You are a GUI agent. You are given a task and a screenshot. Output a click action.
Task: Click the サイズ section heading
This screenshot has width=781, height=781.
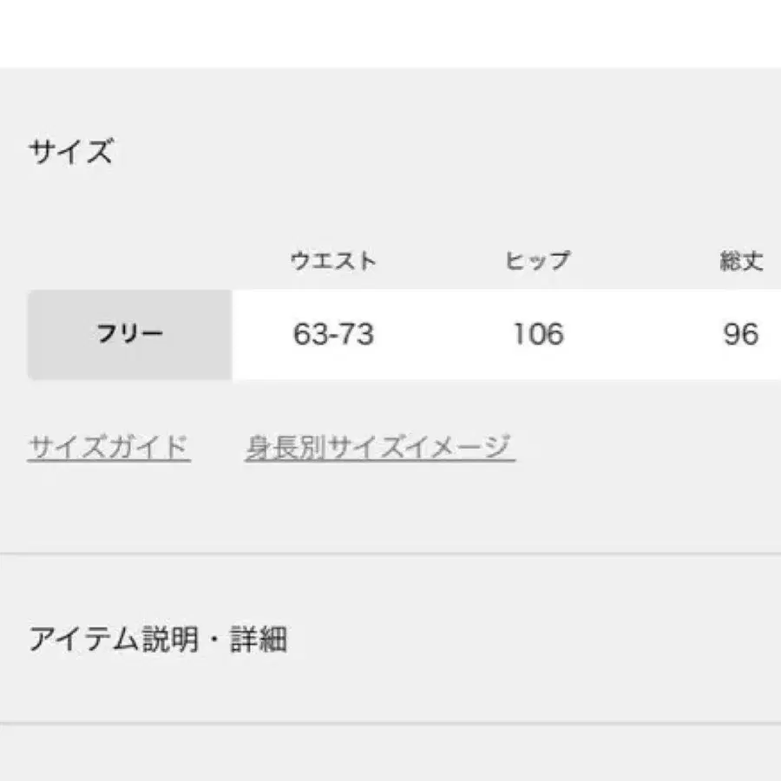point(70,153)
